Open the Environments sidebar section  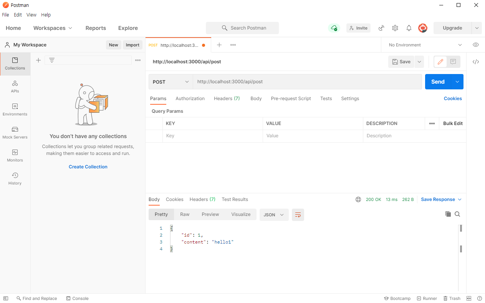point(15,110)
